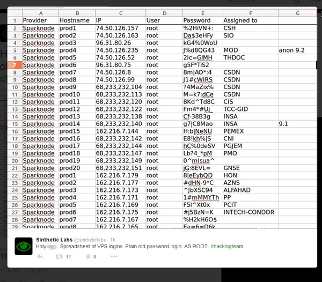Select the "prod12" hostname cell
The height and width of the screenshot is (282, 322).
[x=77, y=109]
